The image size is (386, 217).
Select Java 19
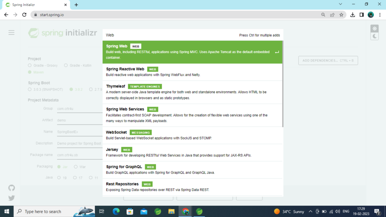pos(62,178)
